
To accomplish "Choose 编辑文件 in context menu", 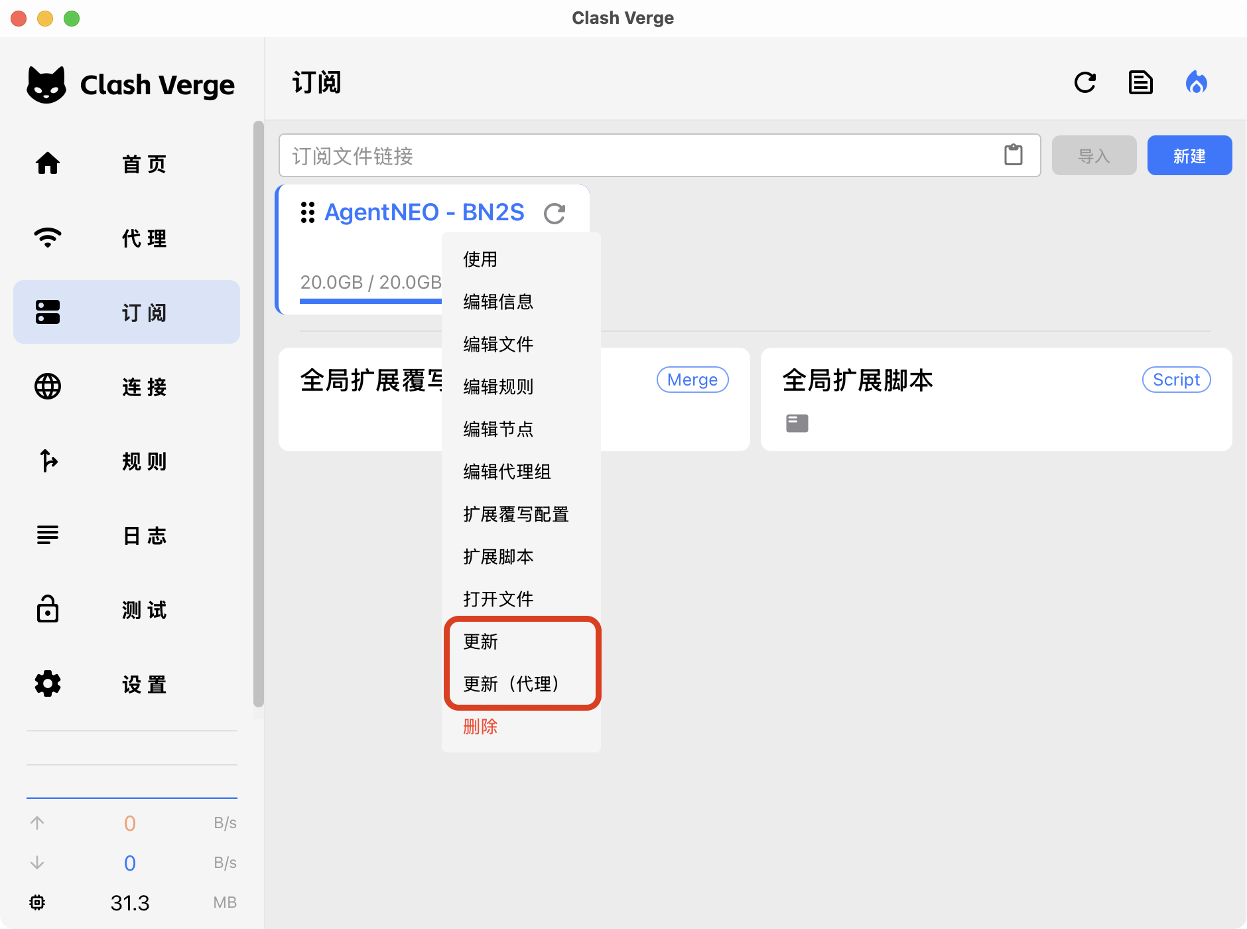I will coord(521,344).
